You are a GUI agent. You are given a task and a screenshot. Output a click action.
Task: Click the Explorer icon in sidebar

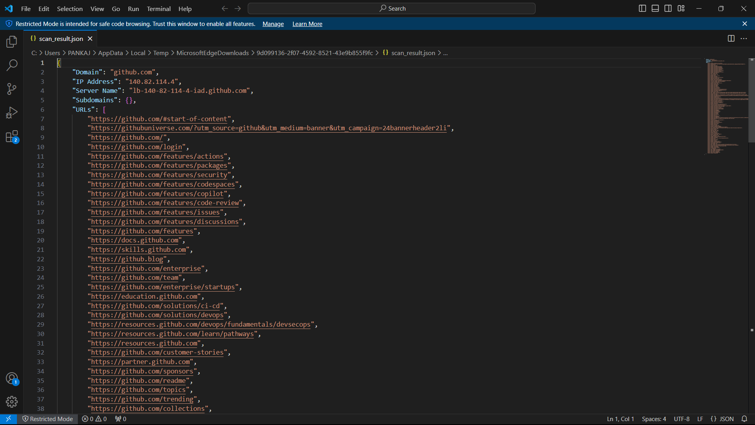click(x=11, y=41)
